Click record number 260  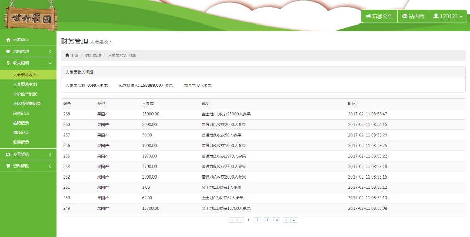(66, 124)
